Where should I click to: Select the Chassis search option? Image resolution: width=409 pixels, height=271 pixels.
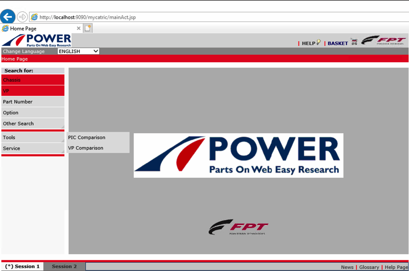[x=33, y=80]
